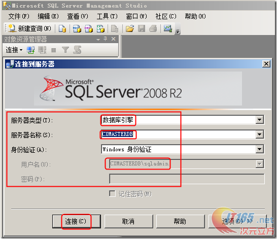This screenshot has height=239, width=277.
Task: Expand the Authentication (身份验证) dropdown
Action: click(x=260, y=149)
